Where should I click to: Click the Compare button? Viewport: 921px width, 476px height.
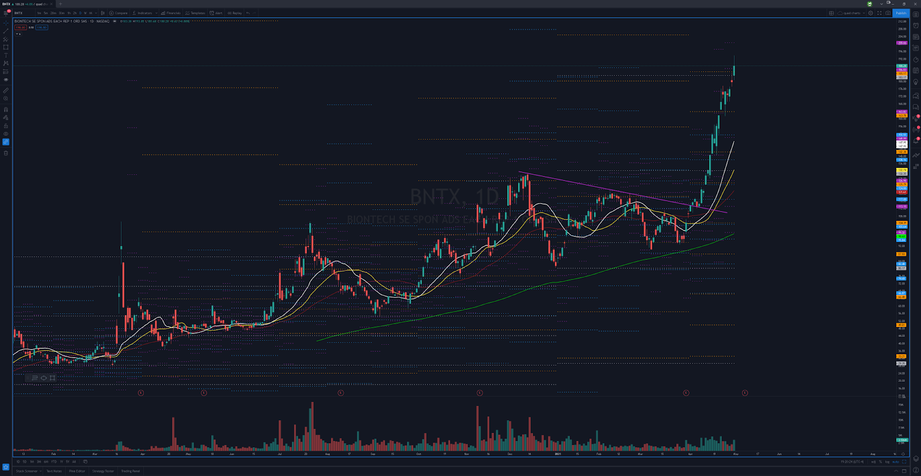(x=119, y=13)
